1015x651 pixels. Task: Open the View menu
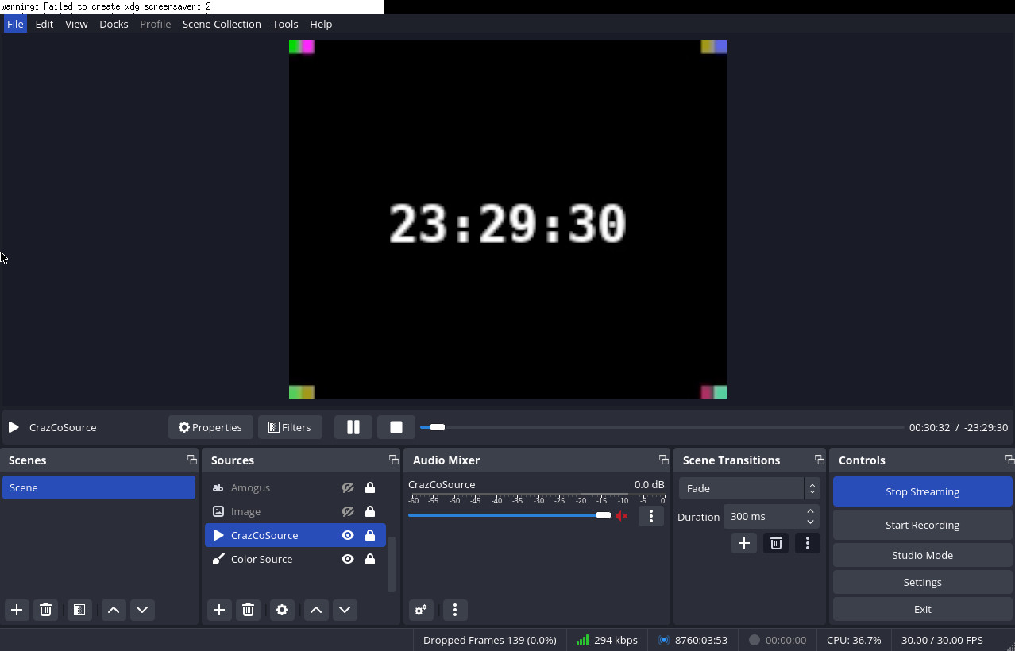(x=76, y=24)
